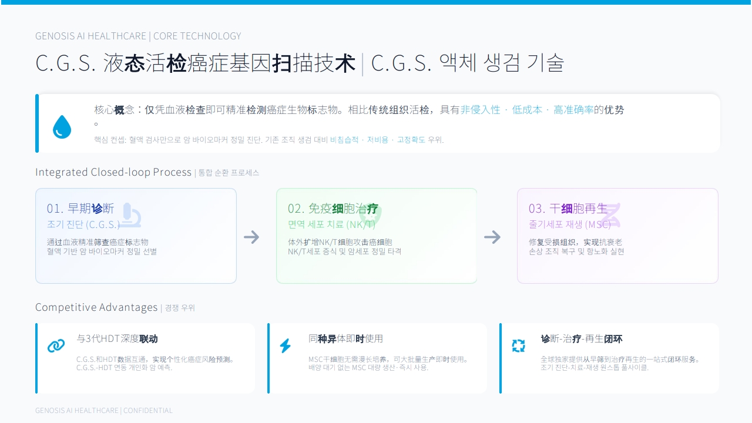The width and height of the screenshot is (752, 423).
Task: Click the microscope icon in card 01
Action: click(130, 216)
